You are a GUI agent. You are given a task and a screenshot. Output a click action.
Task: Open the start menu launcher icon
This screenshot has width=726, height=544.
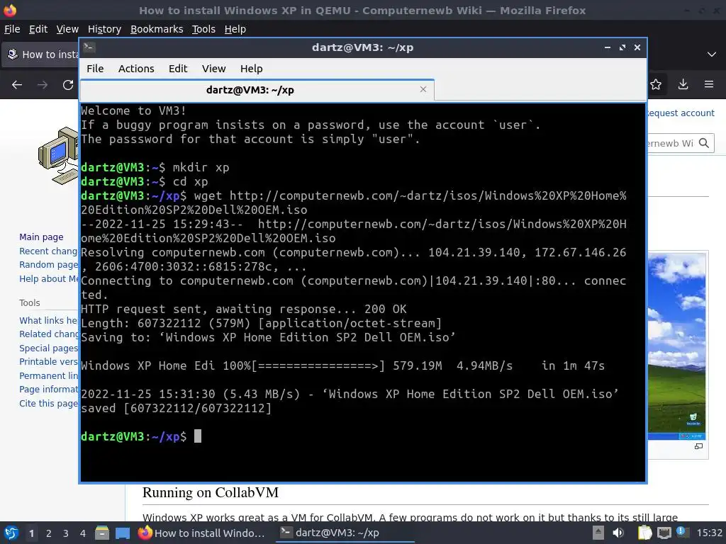(x=11, y=533)
